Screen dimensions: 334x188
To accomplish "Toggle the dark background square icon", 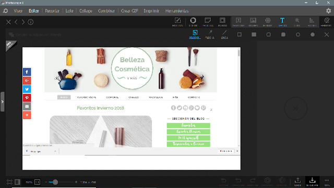I will click(17, 182).
